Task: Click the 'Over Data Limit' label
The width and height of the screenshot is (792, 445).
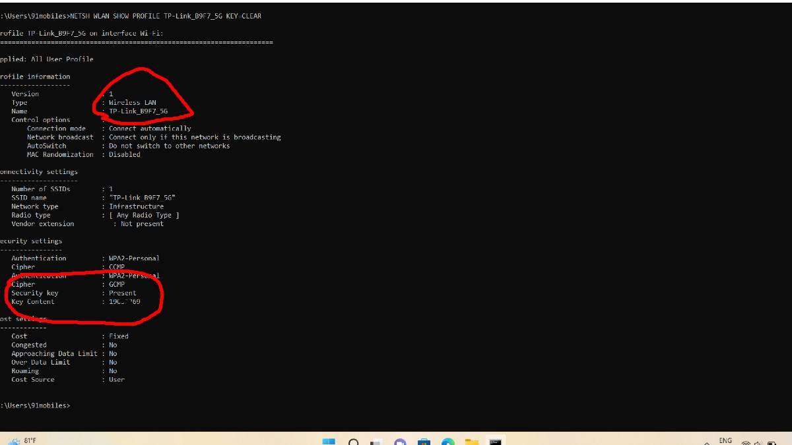Action: coord(40,362)
